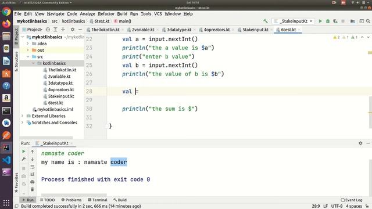Click UTF-8 encoding in status bar
This screenshot has width=372, height=209.
click(337, 206)
